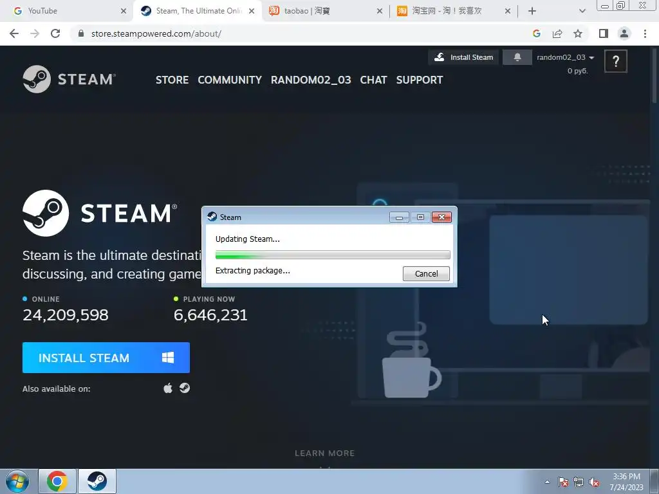Go to CHAT in Steam navigation
The image size is (659, 494).
pyautogui.click(x=373, y=80)
